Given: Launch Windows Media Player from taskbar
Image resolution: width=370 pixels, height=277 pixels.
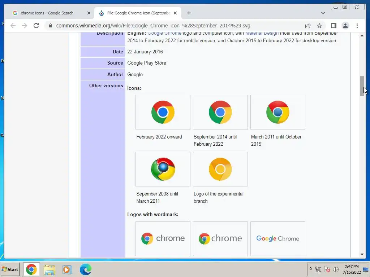Looking at the screenshot, I should (67, 269).
